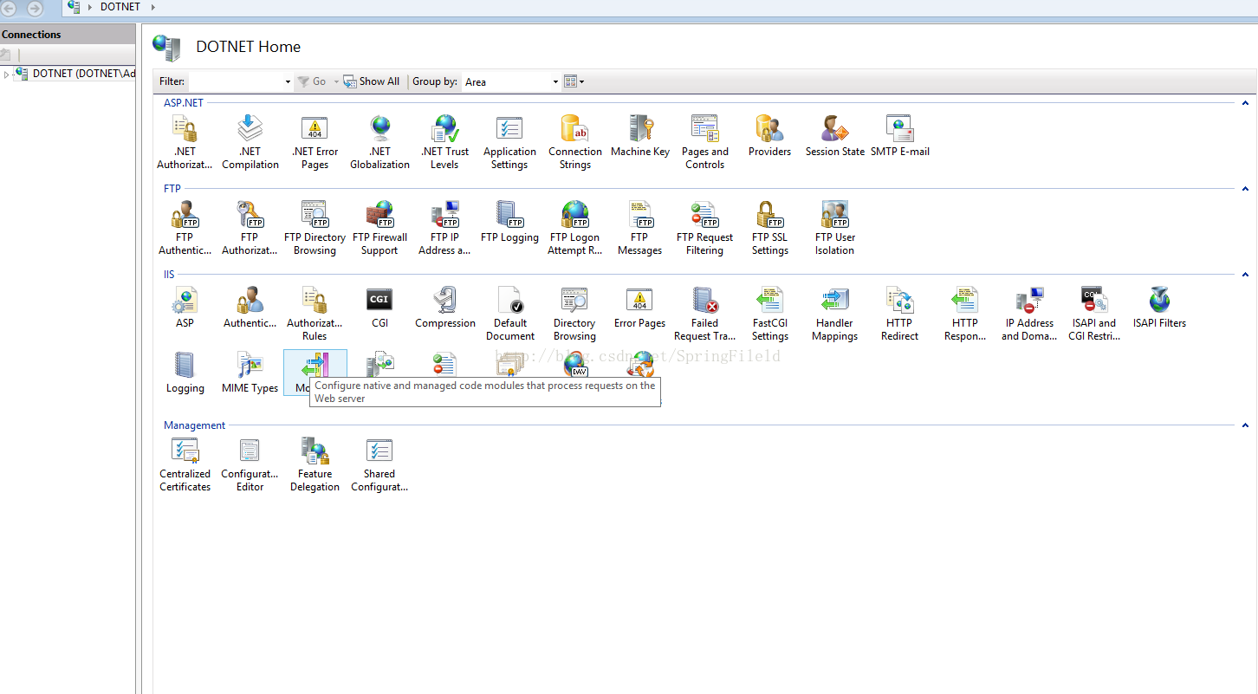Viewport: 1258px width, 694px height.
Task: Open IIS Authentication feature
Action: [250, 308]
